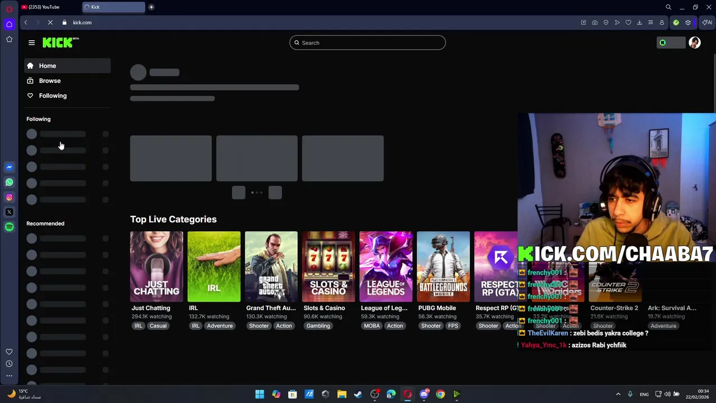Screen dimensions: 716x403
Task: Select the Casual tag under Just Chatting
Action: tap(158, 326)
